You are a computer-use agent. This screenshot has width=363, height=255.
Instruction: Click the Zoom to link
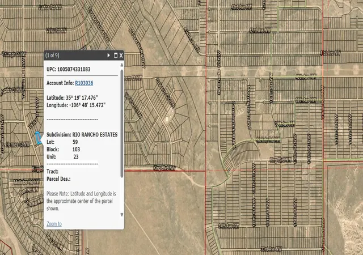tap(54, 224)
